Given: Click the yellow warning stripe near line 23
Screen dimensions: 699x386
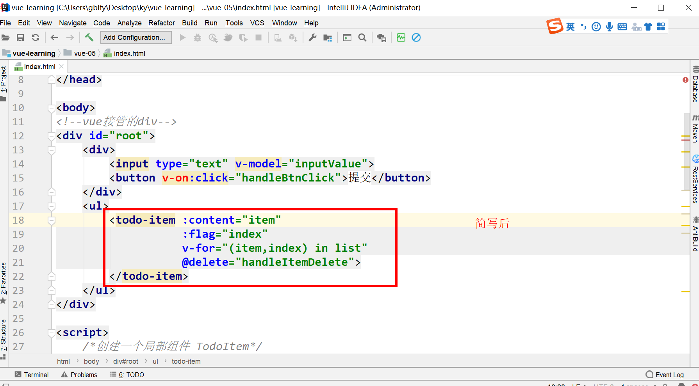Looking at the screenshot, I should [x=685, y=292].
